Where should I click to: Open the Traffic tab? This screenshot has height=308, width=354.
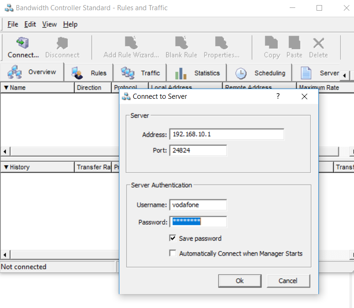click(140, 73)
